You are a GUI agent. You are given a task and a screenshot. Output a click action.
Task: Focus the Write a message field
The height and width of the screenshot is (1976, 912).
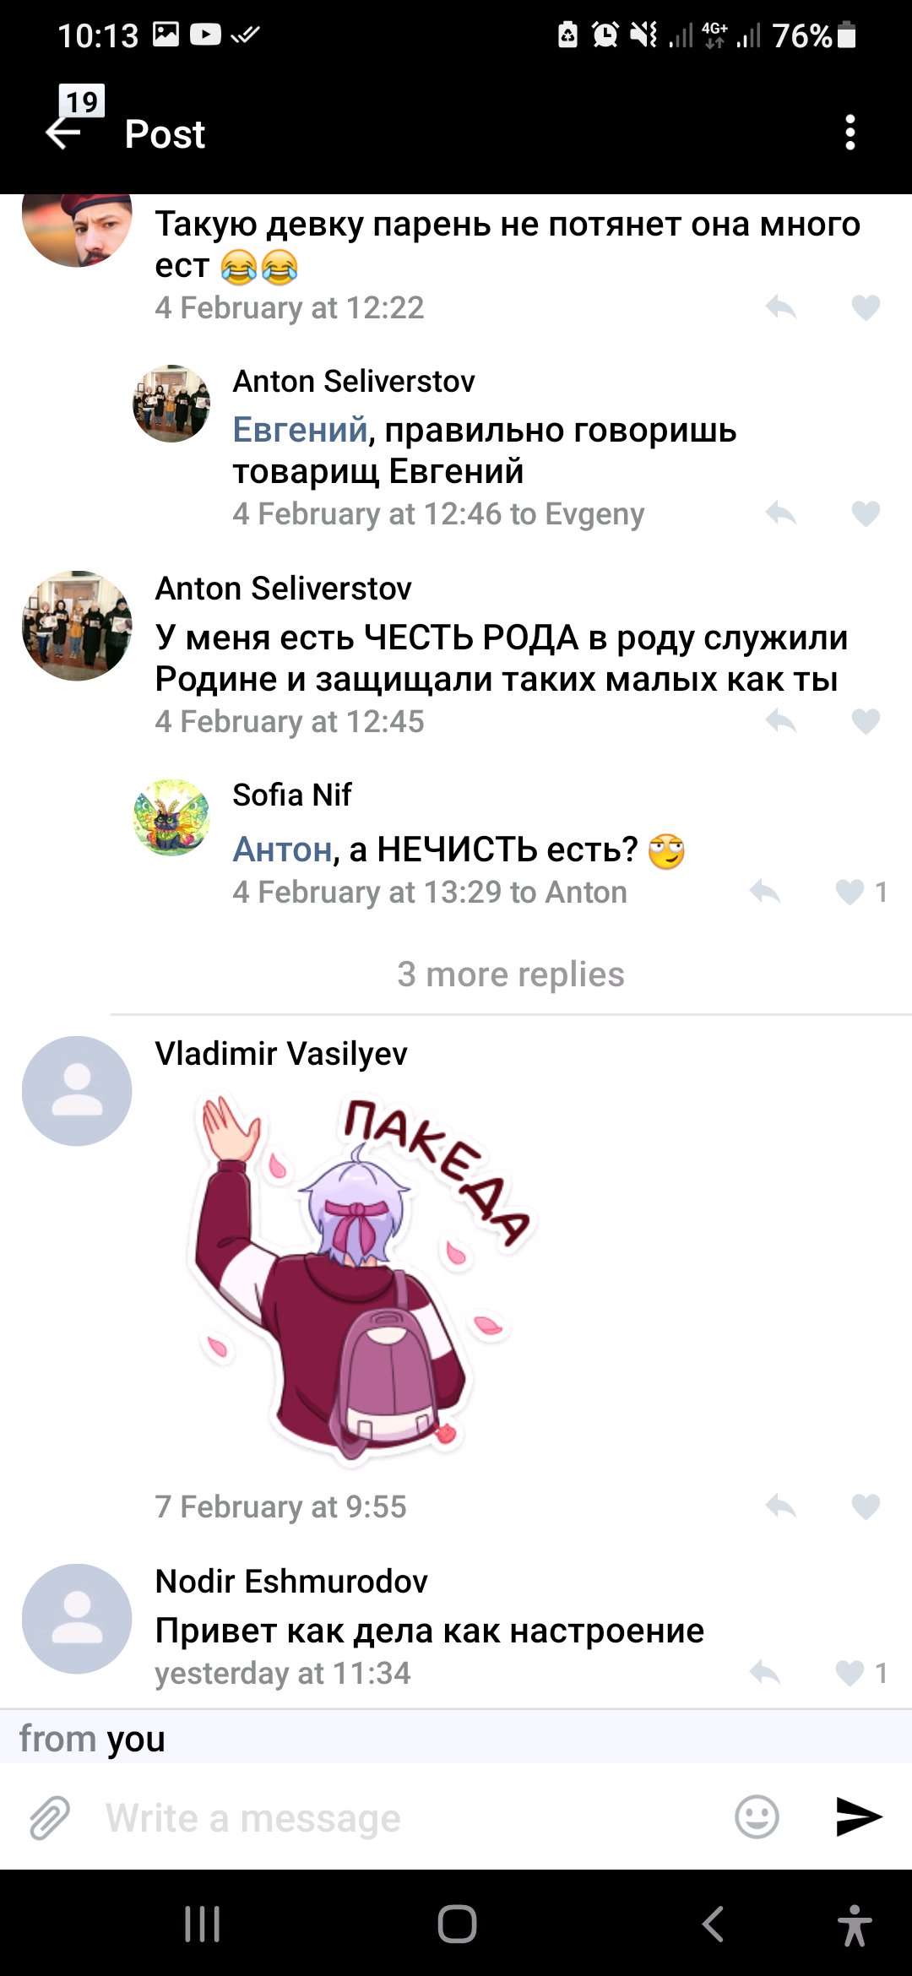405,1817
